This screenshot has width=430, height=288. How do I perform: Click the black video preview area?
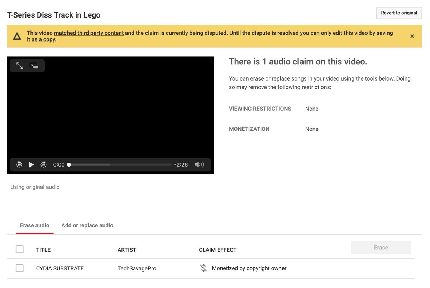110,115
